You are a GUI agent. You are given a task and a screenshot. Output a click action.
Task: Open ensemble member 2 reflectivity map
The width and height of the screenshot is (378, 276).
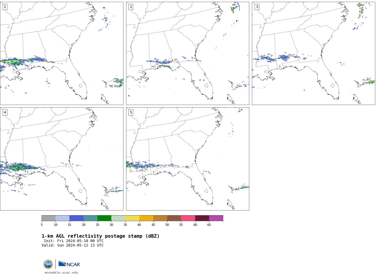coord(188,53)
